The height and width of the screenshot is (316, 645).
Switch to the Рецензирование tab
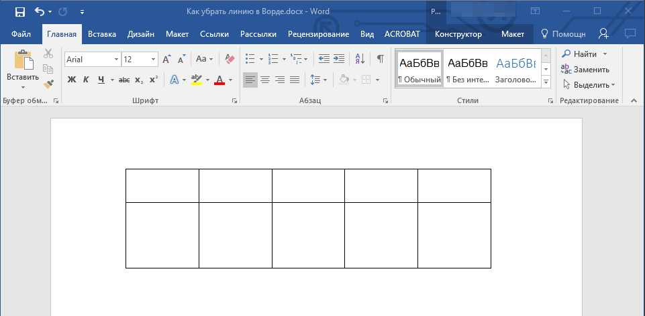318,33
